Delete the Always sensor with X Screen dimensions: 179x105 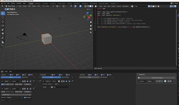[x=30, y=81]
